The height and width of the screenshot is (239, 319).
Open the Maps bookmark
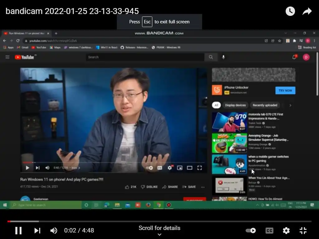[55, 47]
